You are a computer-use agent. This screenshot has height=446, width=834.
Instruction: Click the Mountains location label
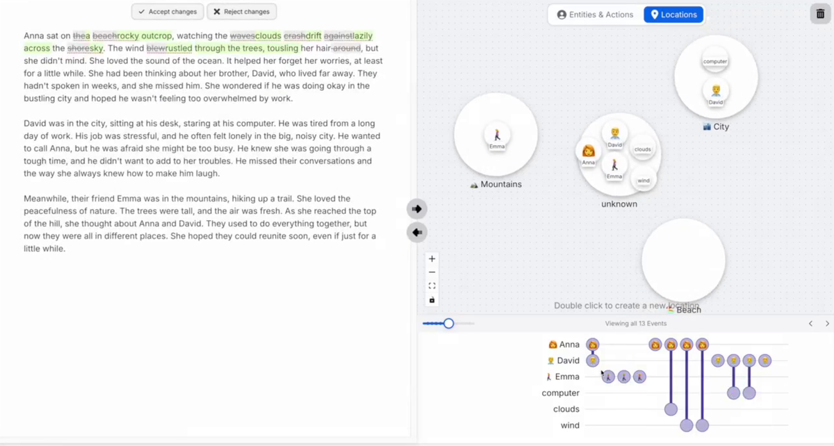[496, 185]
